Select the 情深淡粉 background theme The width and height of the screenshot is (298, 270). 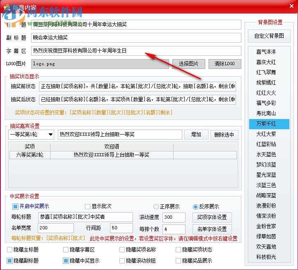(269, 216)
